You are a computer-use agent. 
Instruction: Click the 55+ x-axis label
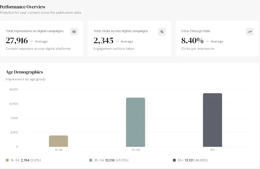[213, 150]
